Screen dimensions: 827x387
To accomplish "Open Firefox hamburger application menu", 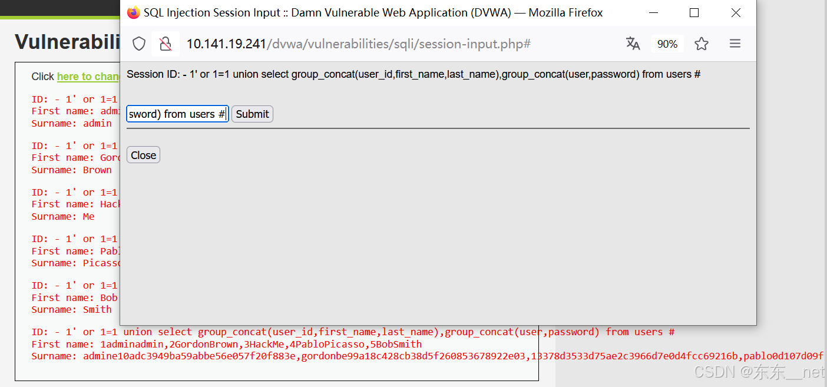I will [x=735, y=44].
